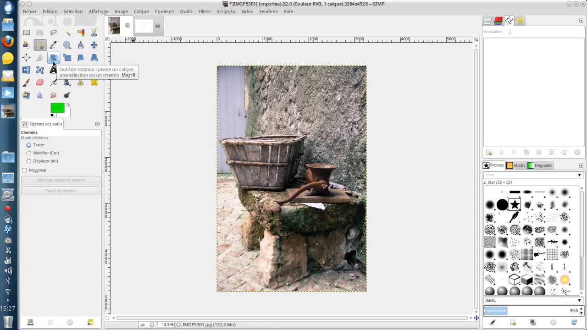
Task: Select the Shear tool
Action: pos(81,58)
